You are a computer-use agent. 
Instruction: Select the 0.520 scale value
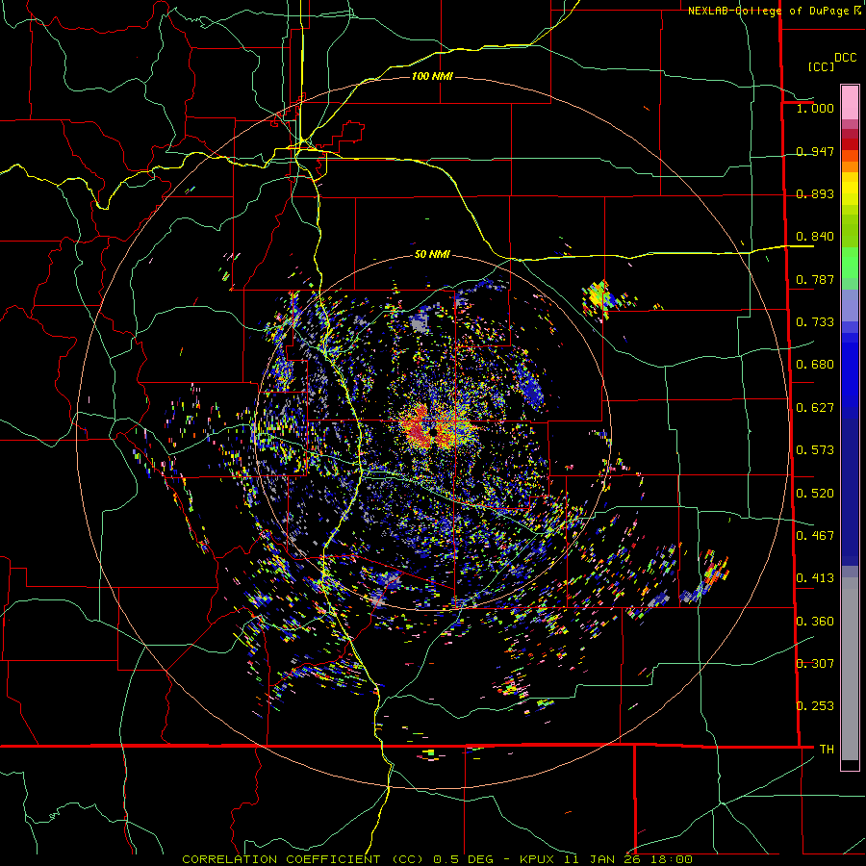(815, 494)
